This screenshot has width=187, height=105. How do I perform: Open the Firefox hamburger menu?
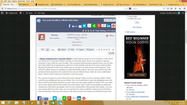coord(184,8)
